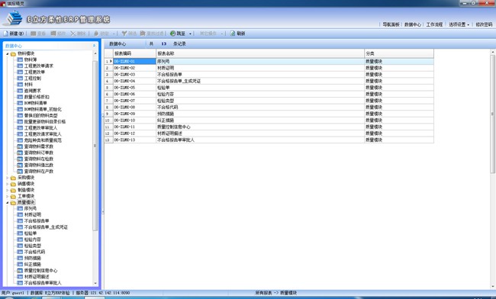496x299 pixels.
Task: Select the 工程更改单审批人 tree item
Action: (x=40, y=127)
